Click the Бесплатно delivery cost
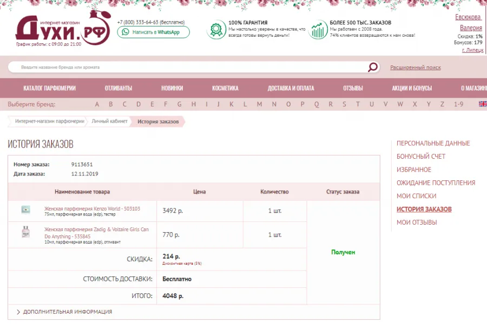 (x=177, y=279)
